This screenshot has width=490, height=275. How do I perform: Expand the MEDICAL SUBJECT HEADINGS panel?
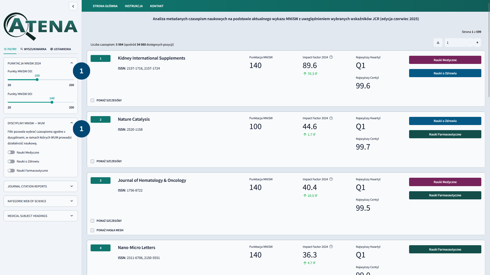coord(41,216)
